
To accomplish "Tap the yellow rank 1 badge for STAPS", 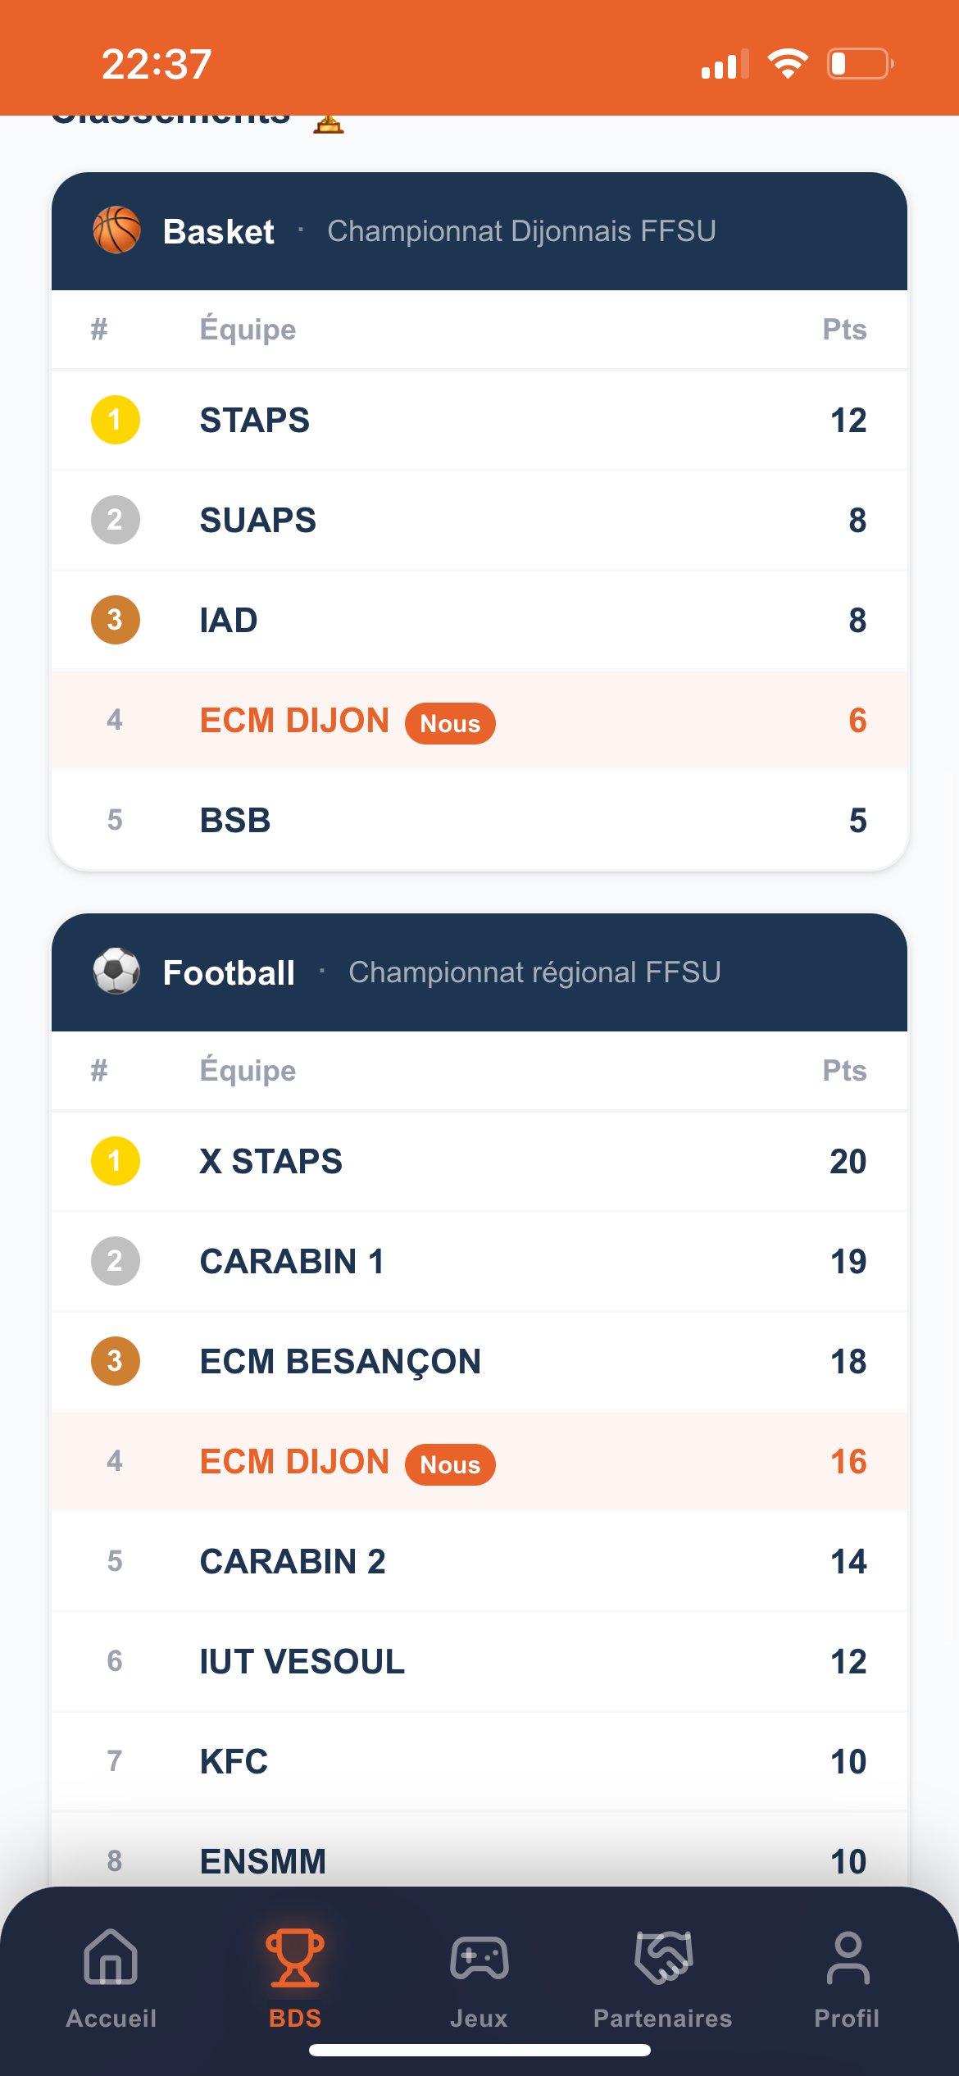I will click(x=115, y=421).
